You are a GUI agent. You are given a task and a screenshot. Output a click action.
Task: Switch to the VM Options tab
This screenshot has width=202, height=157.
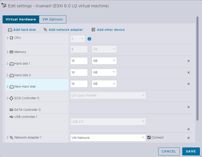(53, 19)
